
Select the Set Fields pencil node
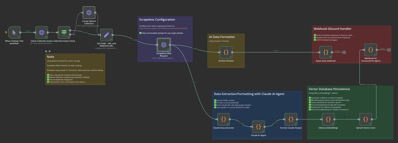click(x=106, y=35)
